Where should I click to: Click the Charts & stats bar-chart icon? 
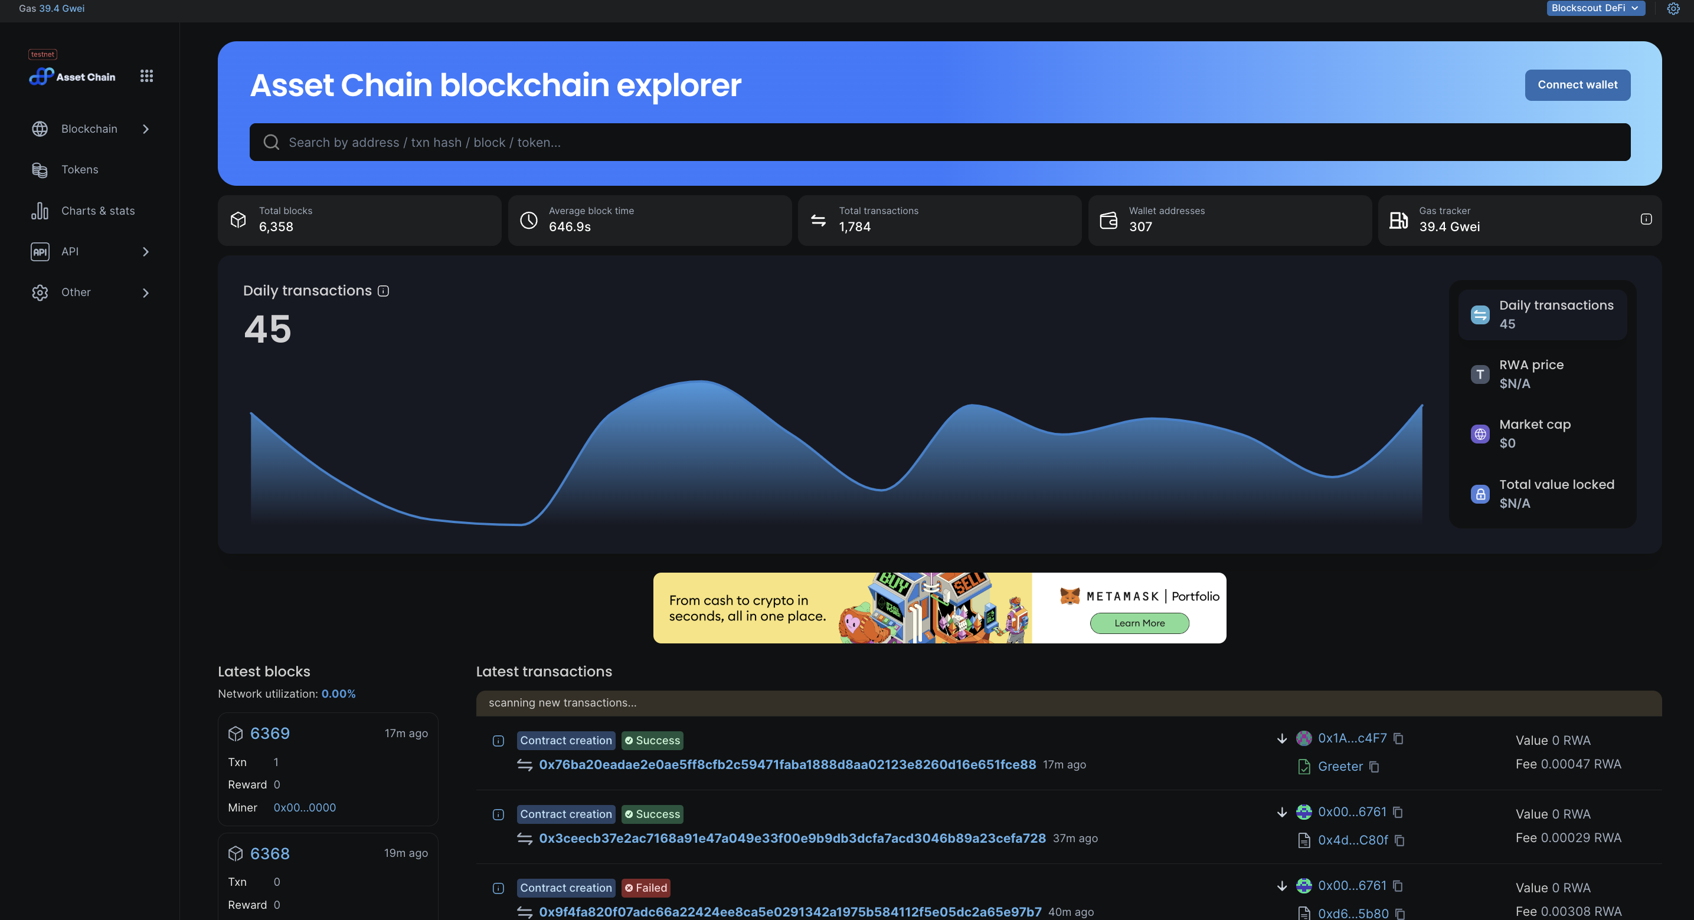click(40, 211)
